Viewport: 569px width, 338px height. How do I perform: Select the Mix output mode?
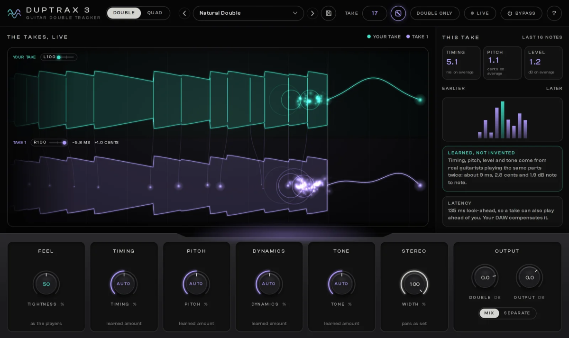489,313
